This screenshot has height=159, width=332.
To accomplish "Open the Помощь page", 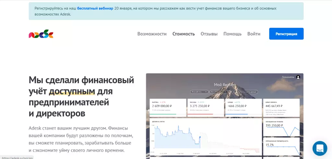I will (232, 34).
